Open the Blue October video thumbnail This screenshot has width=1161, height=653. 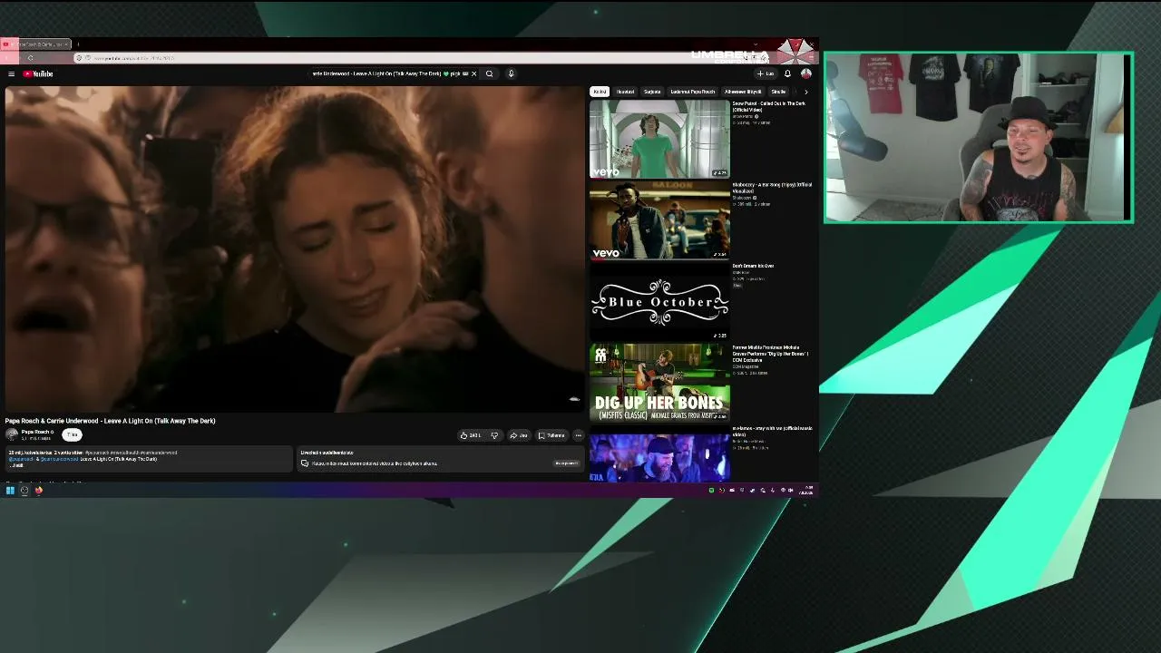(x=659, y=301)
